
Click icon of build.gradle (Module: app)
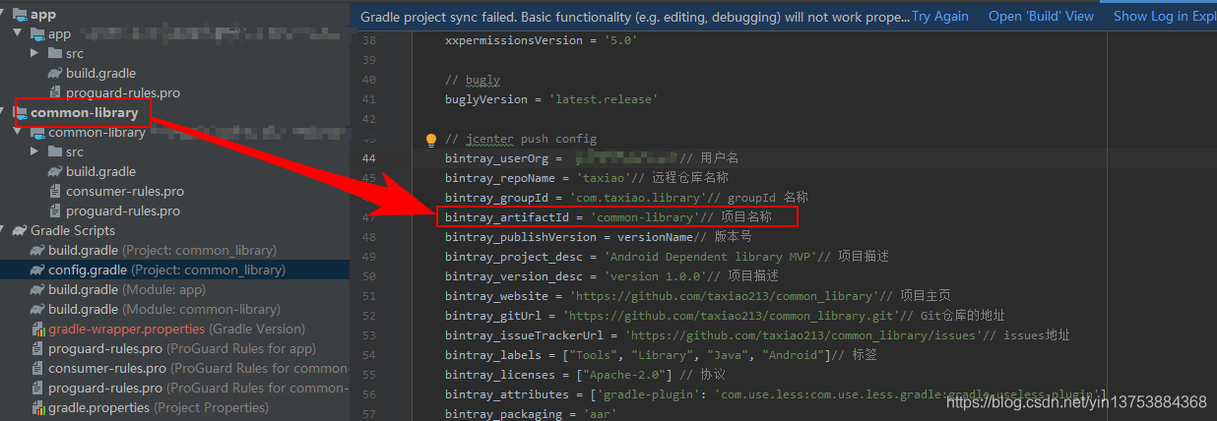(x=38, y=289)
